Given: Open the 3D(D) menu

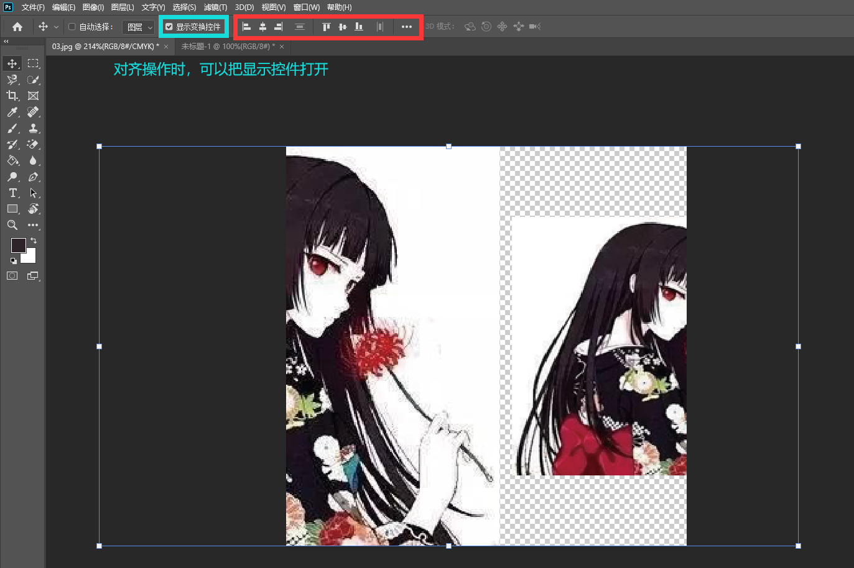Looking at the screenshot, I should pyautogui.click(x=244, y=7).
